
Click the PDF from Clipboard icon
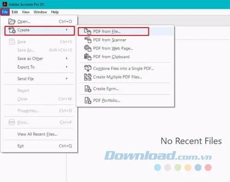[88, 57]
